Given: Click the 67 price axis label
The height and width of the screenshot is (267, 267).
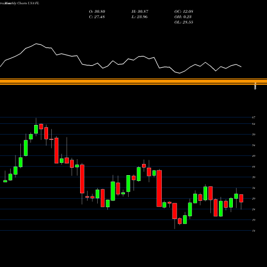Looking at the screenshot, I should (x=254, y=117).
